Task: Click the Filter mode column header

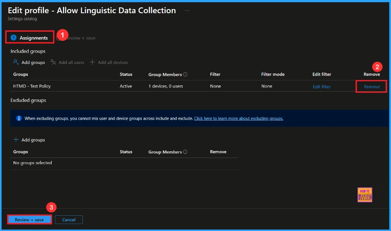Action: click(273, 75)
